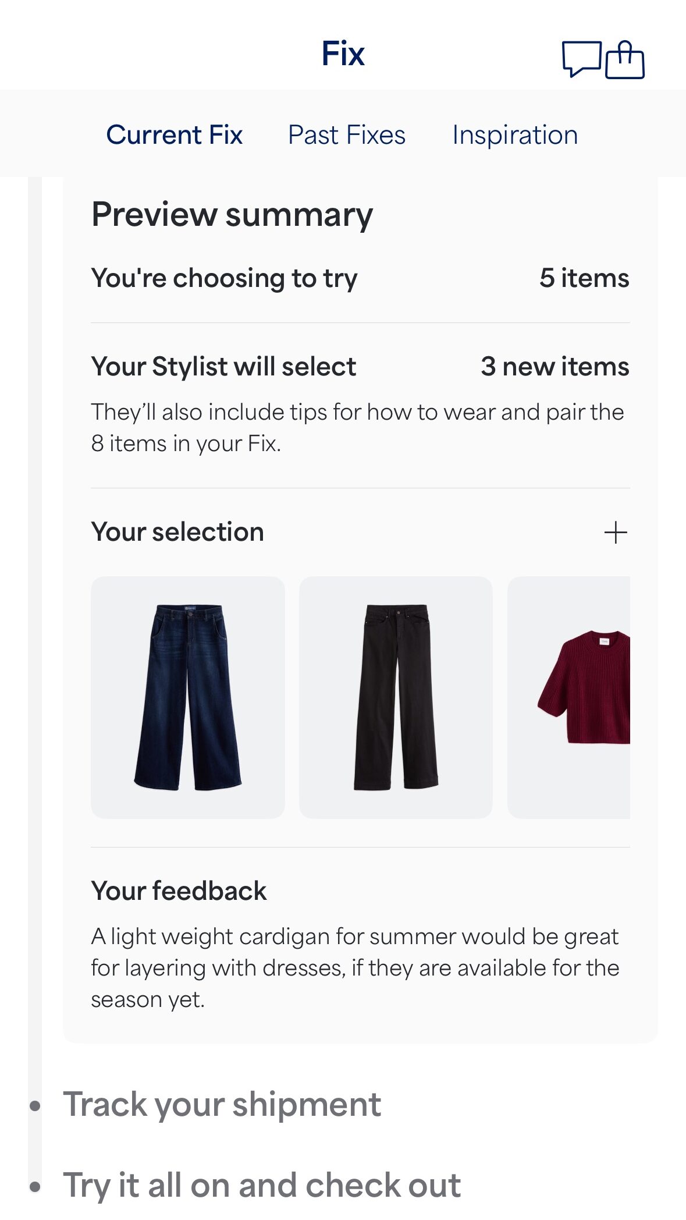Open the shopping bag icon
The height and width of the screenshot is (1220, 686).
625,59
